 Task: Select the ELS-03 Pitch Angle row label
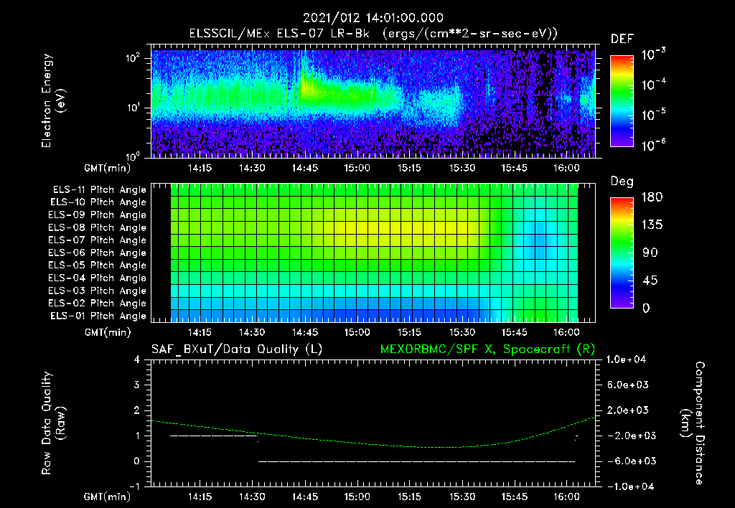tap(97, 291)
